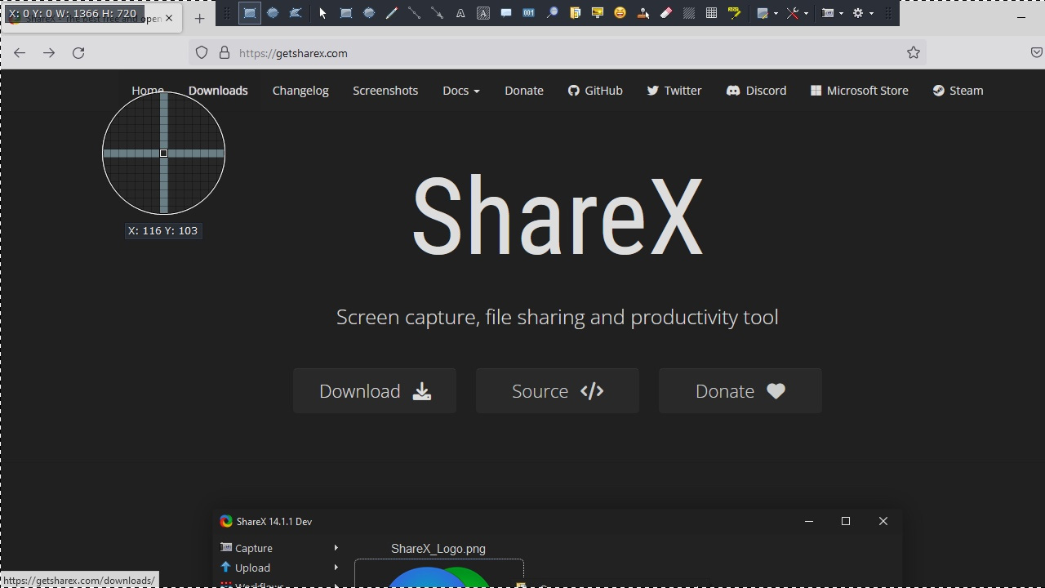Select the image from screen tool
Screen dimensions: 1045x588
point(598,13)
